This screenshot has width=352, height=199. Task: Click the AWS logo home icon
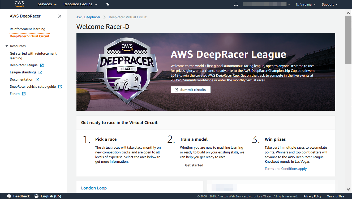tap(19, 4)
